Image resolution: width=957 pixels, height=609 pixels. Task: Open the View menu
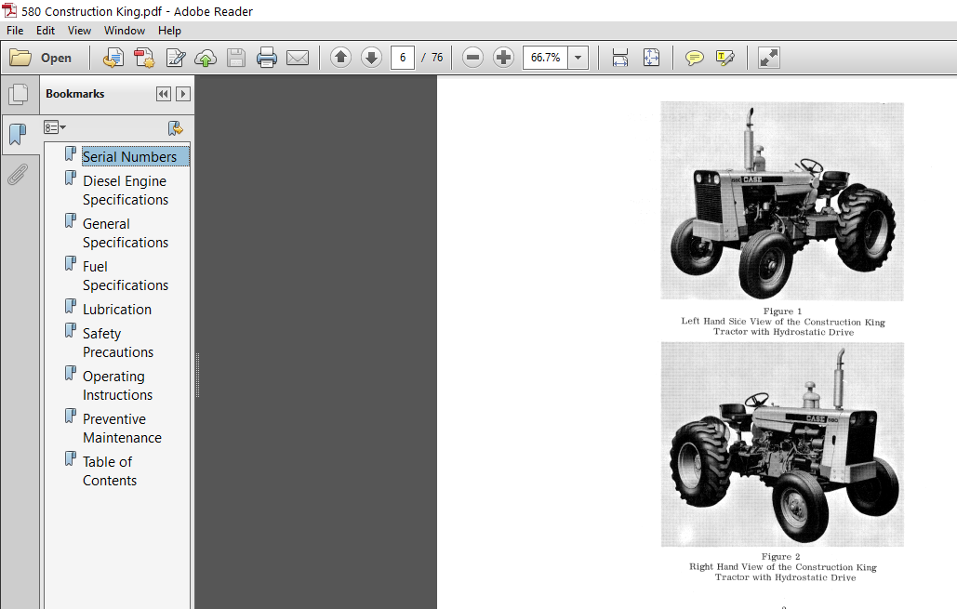coord(79,31)
